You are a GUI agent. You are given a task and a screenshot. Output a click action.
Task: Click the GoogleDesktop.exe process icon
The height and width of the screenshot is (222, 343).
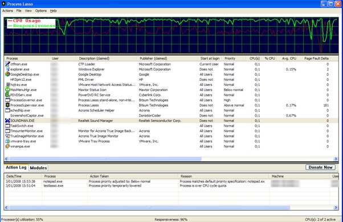tap(7, 75)
